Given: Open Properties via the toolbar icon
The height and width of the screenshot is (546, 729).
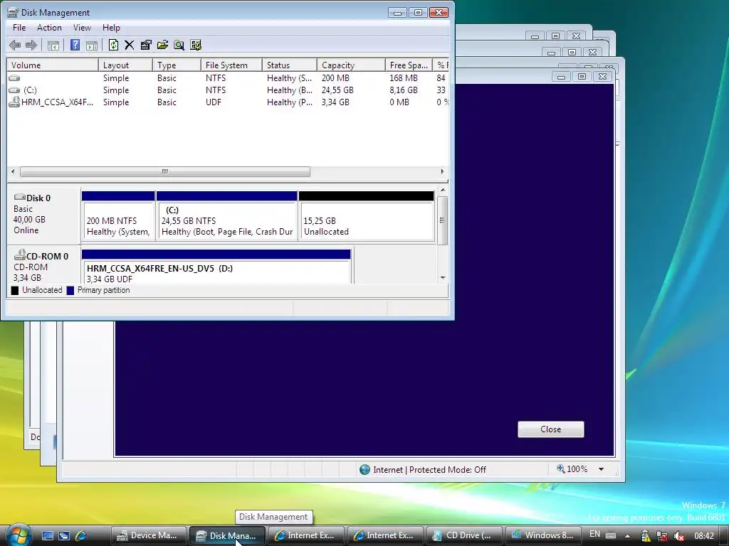Looking at the screenshot, I should pos(146,45).
